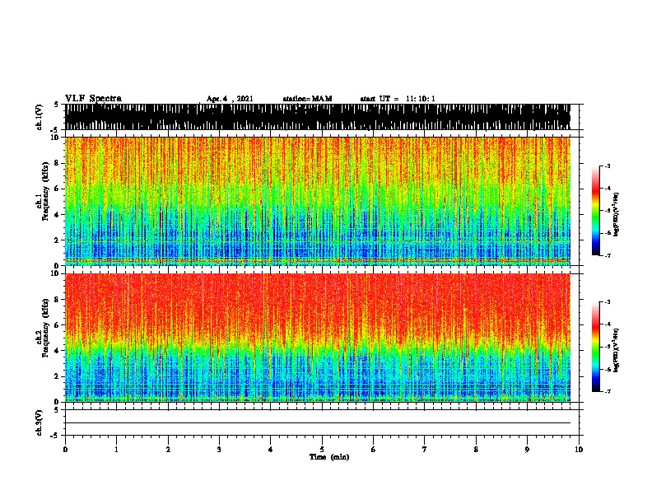This screenshot has width=652, height=504.
Task: Click the 'ch.3(V)' axis label
Action: 39,423
